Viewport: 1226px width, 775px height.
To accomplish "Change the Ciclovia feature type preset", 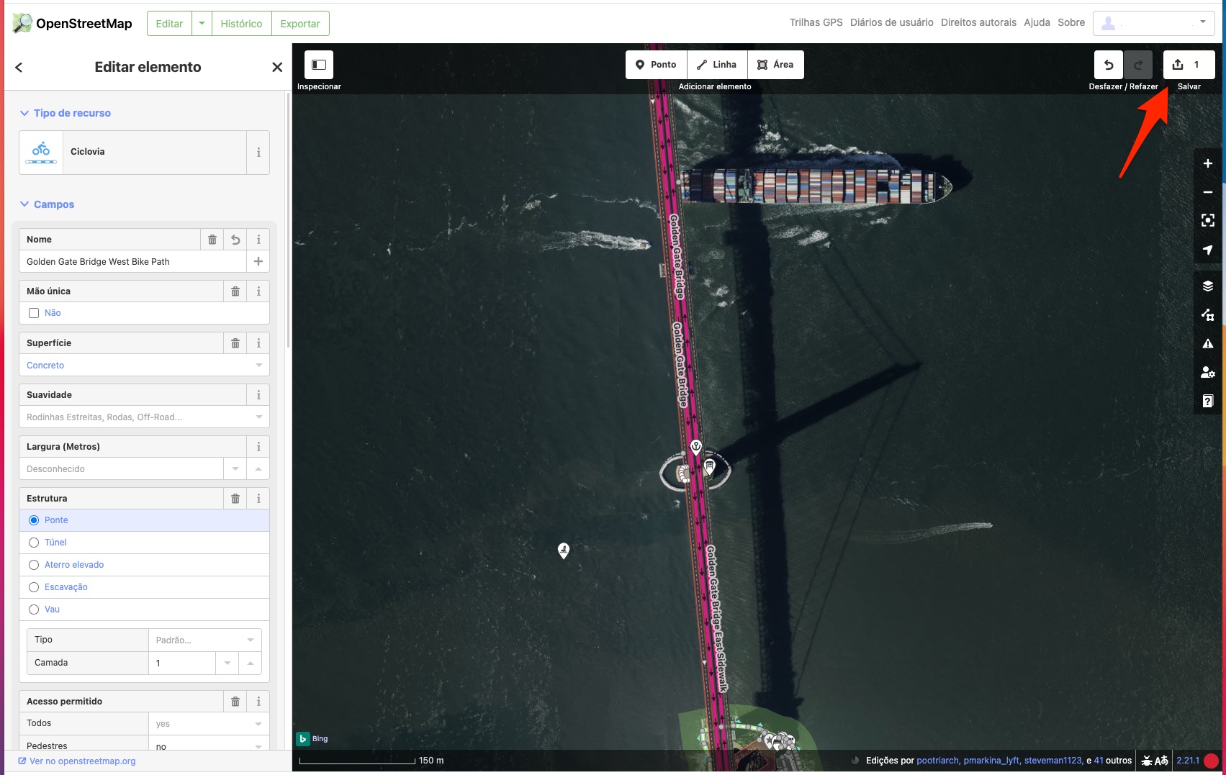I will pyautogui.click(x=133, y=153).
